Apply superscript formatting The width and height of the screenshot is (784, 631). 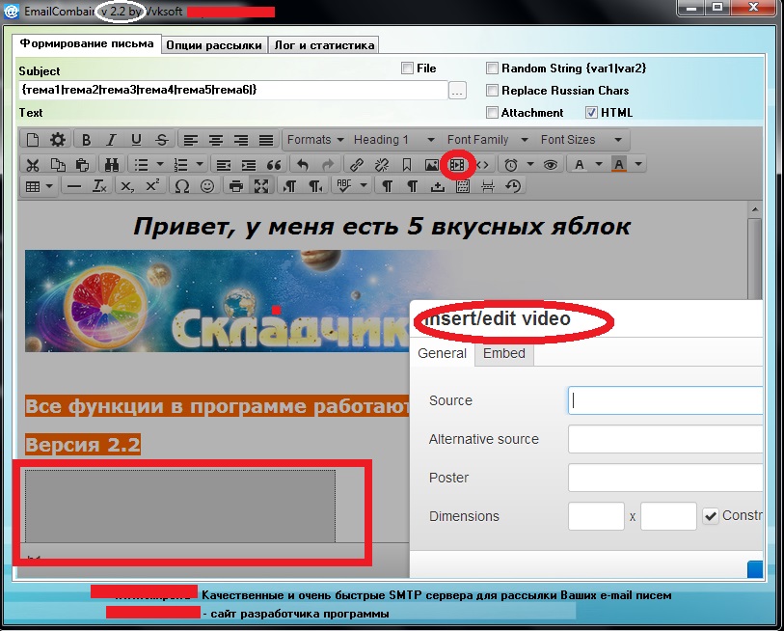pyautogui.click(x=152, y=186)
